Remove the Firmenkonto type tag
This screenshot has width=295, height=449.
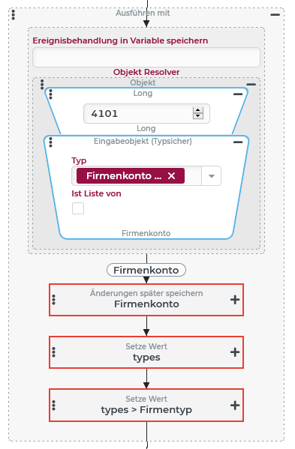(x=171, y=176)
